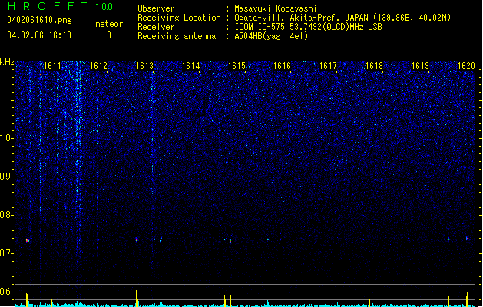The height and width of the screenshot is (307, 483).
Task: Click the tallest yellow peak near 1613
Action: (137, 298)
